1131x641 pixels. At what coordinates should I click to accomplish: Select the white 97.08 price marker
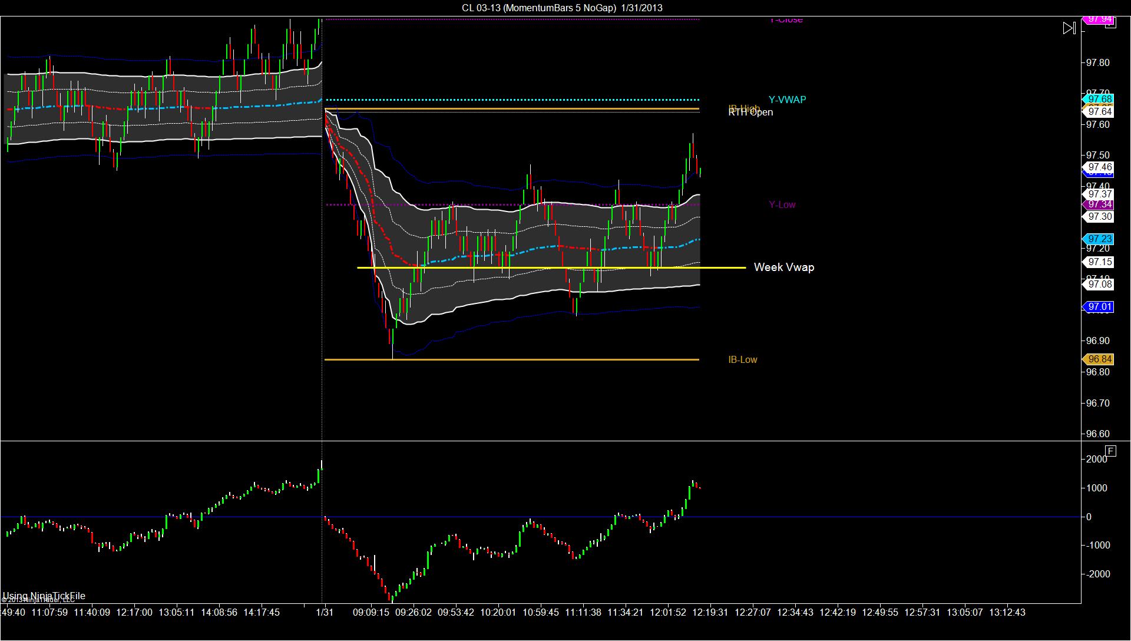click(1099, 285)
